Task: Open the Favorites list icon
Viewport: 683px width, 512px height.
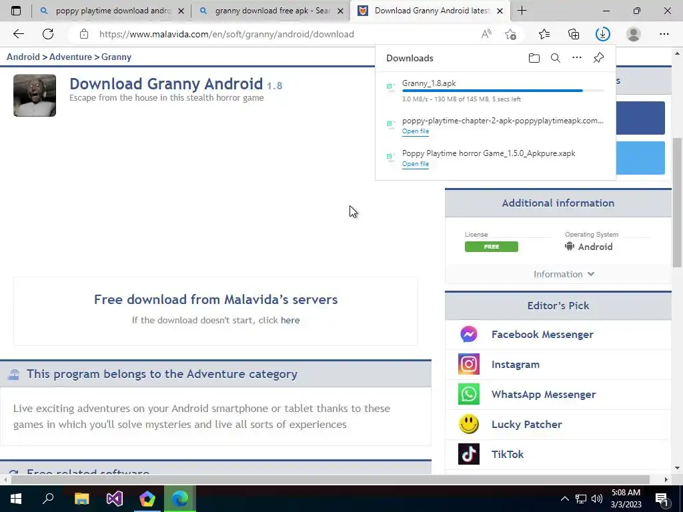Action: [x=544, y=34]
